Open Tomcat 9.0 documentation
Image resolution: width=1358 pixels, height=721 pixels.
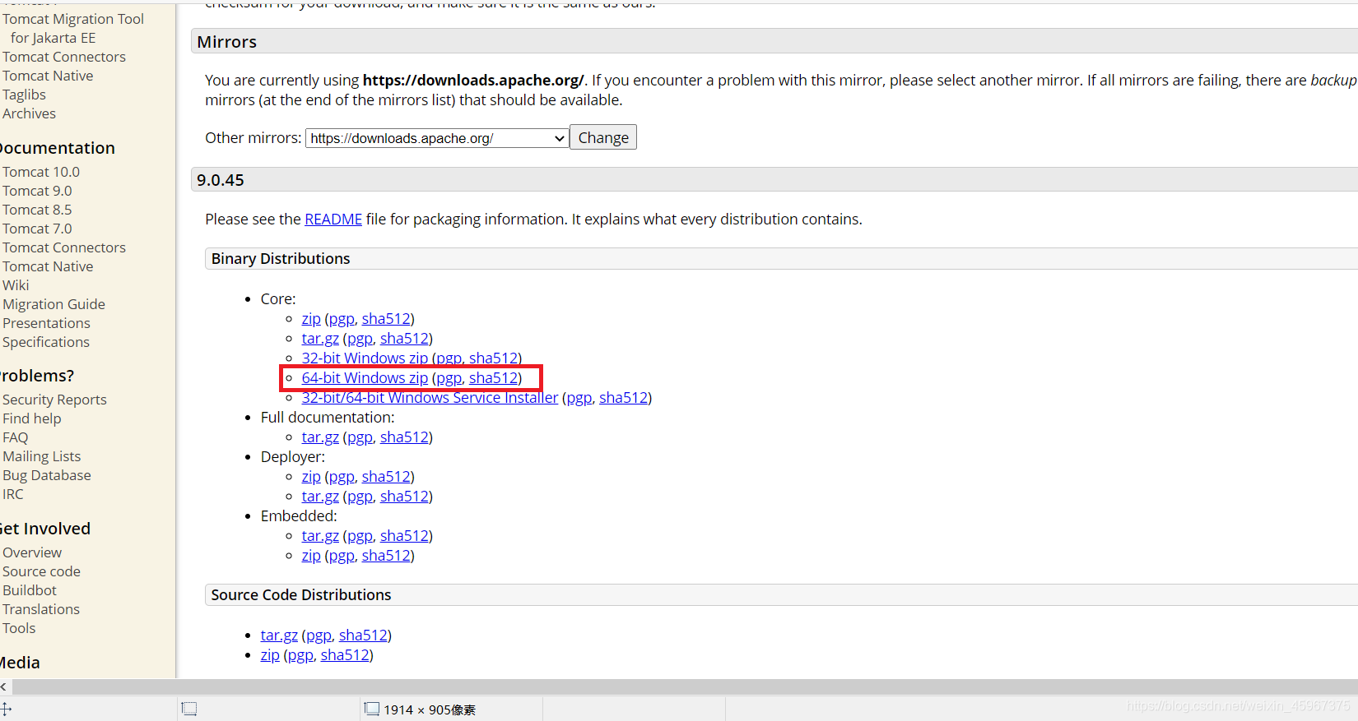37,191
